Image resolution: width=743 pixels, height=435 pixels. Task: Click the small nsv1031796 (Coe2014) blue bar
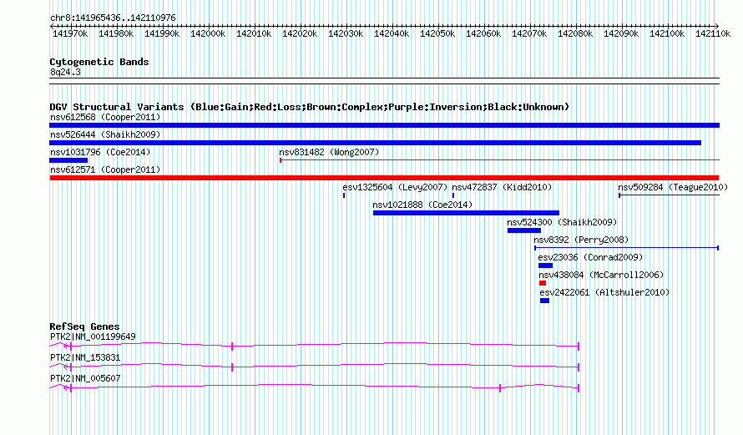coord(68,160)
